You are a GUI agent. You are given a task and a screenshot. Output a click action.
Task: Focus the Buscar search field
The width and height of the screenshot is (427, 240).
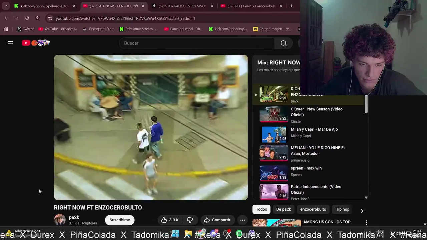[197, 43]
